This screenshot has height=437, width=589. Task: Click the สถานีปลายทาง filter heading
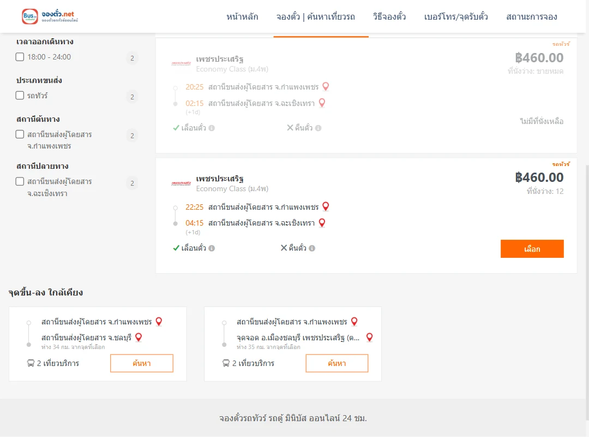tap(43, 166)
